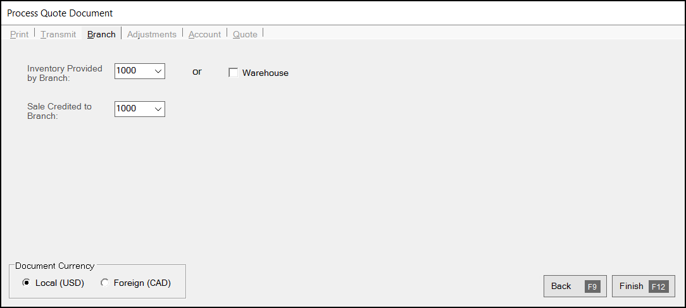Click the F9 shortcut badge on Back
The width and height of the screenshot is (686, 308).
coord(592,287)
